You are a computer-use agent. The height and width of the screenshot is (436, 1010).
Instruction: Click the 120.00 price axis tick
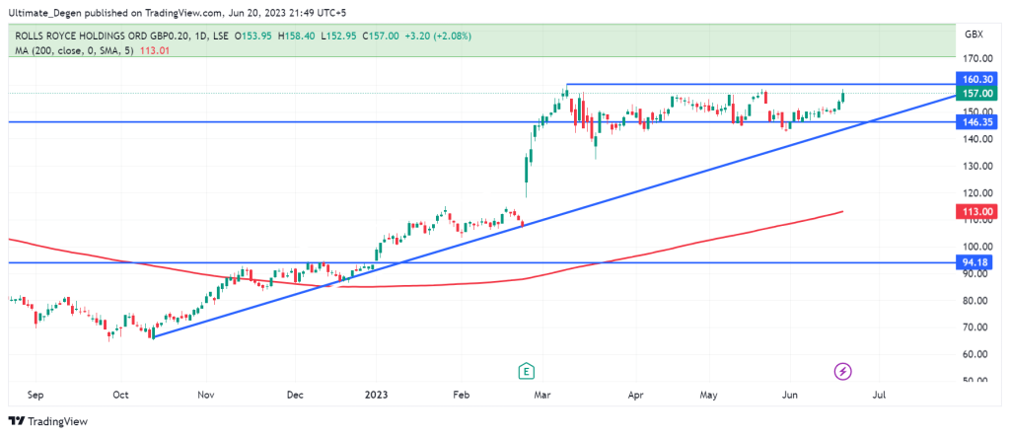click(977, 193)
